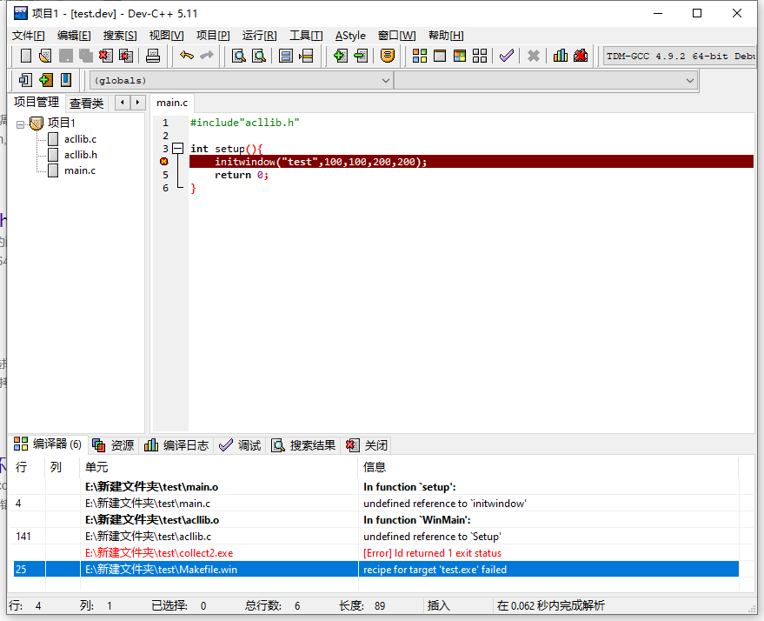The width and height of the screenshot is (764, 621).
Task: Click the New file toolbar icon
Action: pyautogui.click(x=25, y=56)
